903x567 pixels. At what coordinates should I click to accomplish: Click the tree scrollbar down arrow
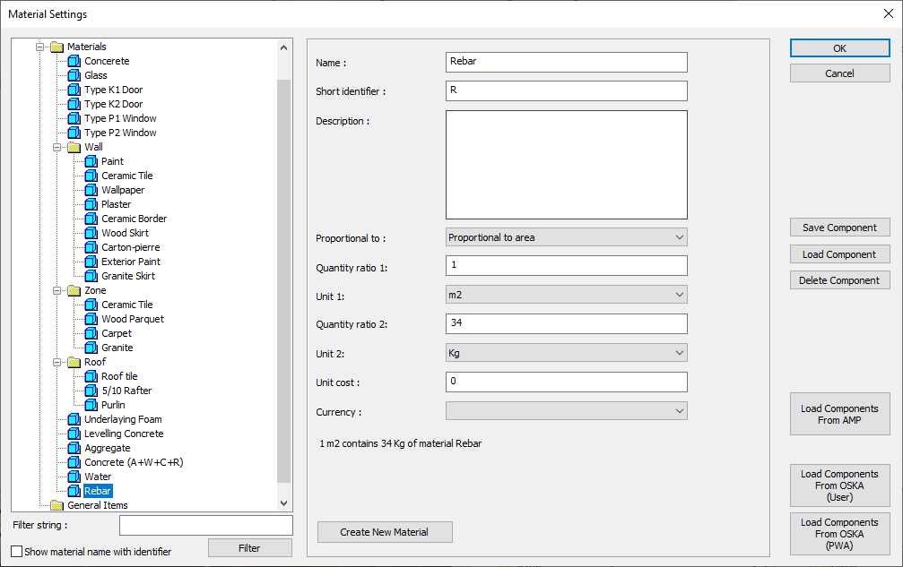coord(284,504)
